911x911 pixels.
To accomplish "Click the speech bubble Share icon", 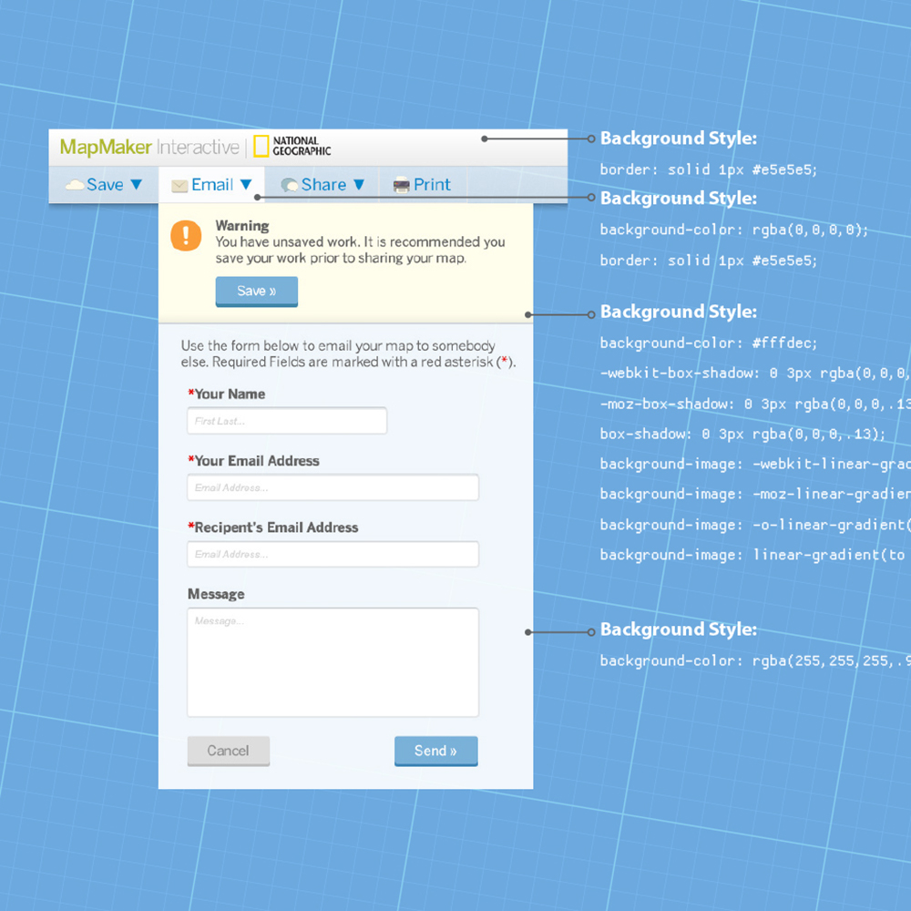I will (290, 186).
